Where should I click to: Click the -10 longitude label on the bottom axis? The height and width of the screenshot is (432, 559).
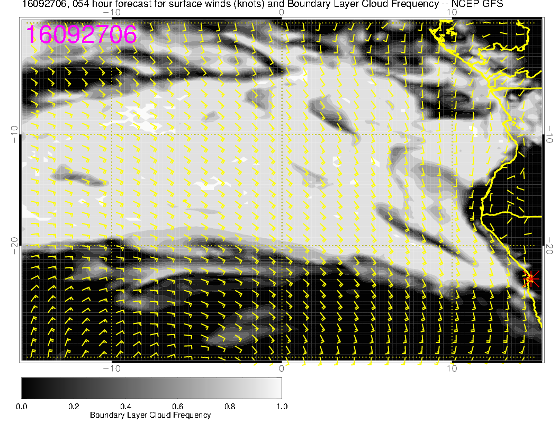tap(111, 368)
